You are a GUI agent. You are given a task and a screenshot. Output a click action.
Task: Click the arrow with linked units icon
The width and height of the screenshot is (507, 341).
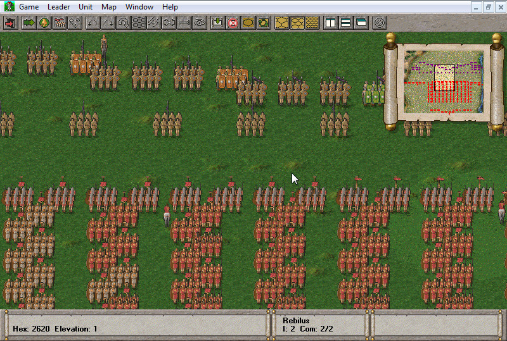tap(75, 23)
